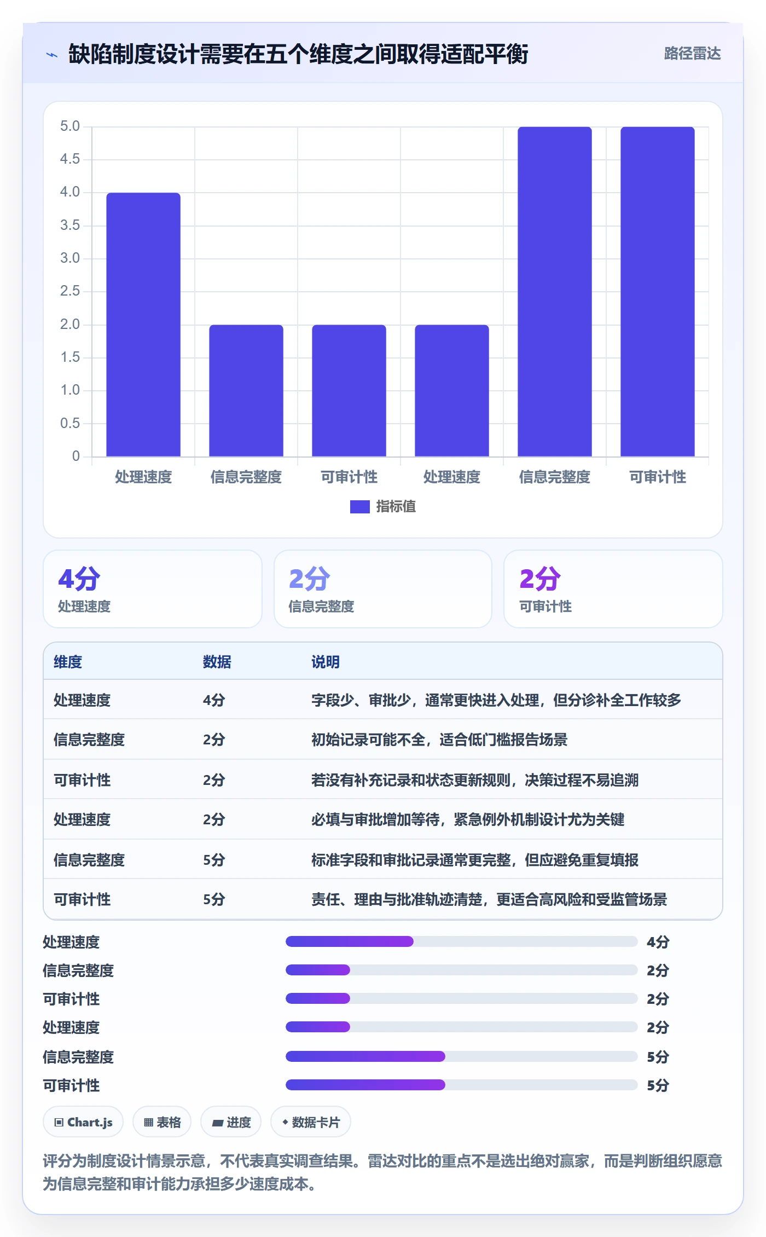
Task: Select the title 缺陷制度设计需要在五个维度之间取得适配平衡
Action: (x=298, y=54)
